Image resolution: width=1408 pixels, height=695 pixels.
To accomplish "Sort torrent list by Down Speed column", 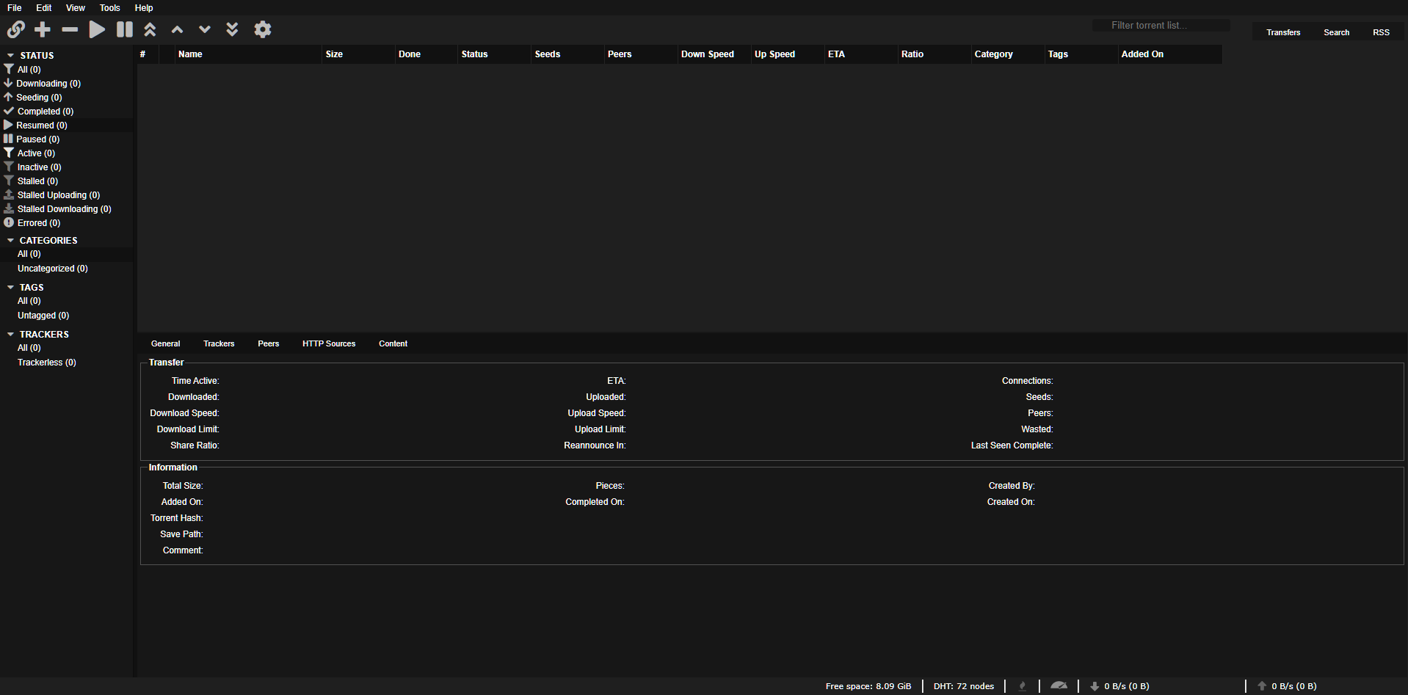I will tap(707, 54).
